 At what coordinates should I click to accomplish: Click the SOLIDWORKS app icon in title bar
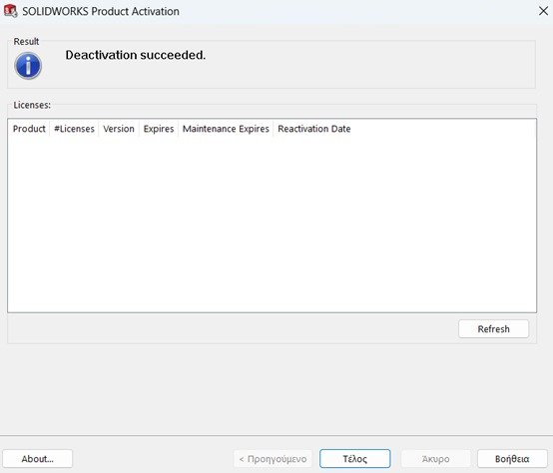click(10, 11)
